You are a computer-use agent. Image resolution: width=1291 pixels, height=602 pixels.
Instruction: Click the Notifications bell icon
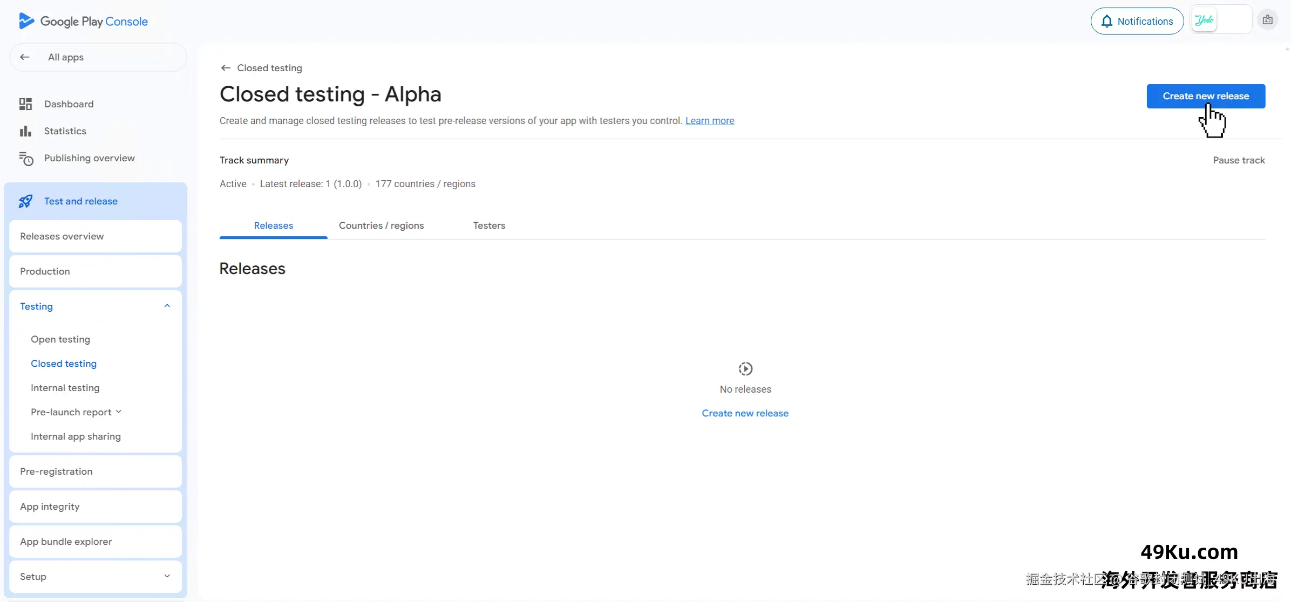coord(1107,22)
